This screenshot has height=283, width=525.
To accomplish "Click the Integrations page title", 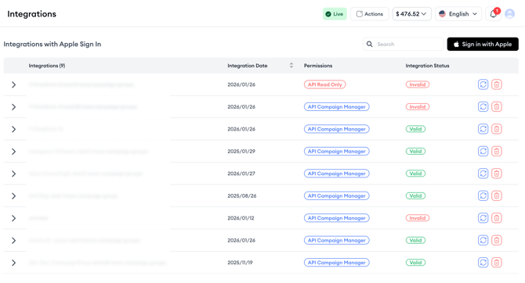I will pos(32,14).
